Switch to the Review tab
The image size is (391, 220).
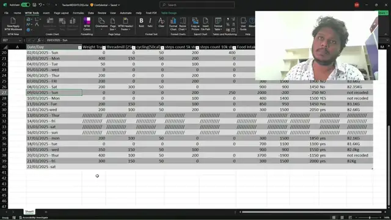102,13
